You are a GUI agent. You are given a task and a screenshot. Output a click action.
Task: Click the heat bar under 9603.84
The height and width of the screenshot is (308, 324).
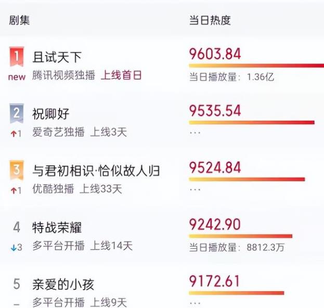(256, 66)
